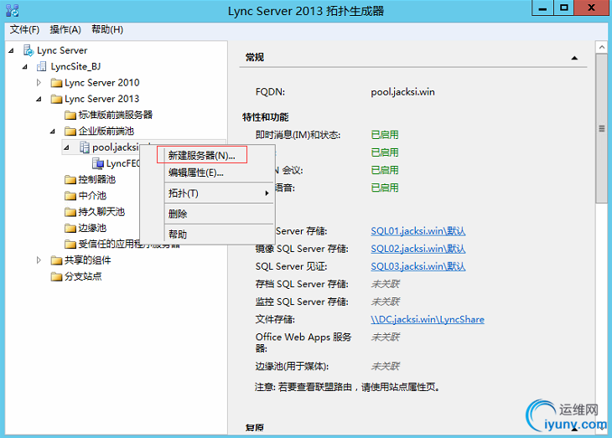Image resolution: width=612 pixels, height=438 pixels.
Task: Click the Topology Builder title bar app icon
Action: 12,11
